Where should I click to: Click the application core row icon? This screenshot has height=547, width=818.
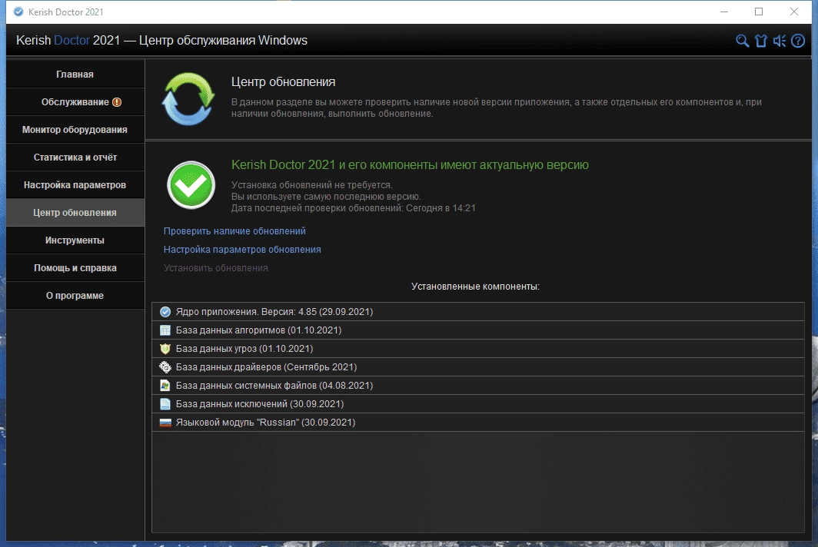(165, 312)
